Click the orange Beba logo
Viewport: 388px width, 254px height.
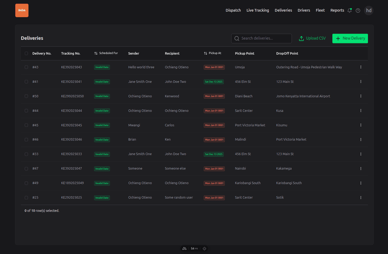(22, 10)
